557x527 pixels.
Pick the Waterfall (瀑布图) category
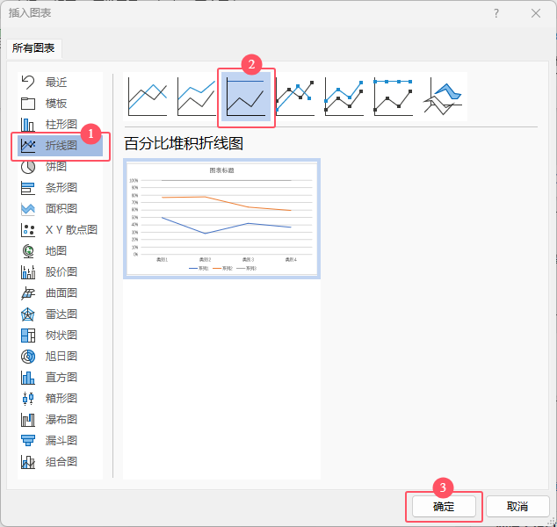[x=60, y=419]
